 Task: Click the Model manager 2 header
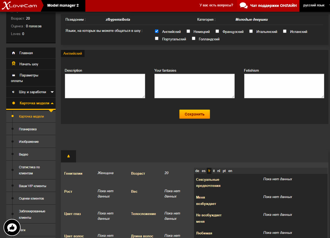tap(63, 5)
